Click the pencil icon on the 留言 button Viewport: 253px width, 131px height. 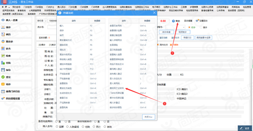241,128
